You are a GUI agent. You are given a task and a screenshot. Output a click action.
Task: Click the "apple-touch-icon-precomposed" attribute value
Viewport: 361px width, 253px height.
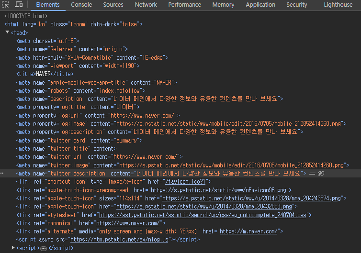coord(88,190)
